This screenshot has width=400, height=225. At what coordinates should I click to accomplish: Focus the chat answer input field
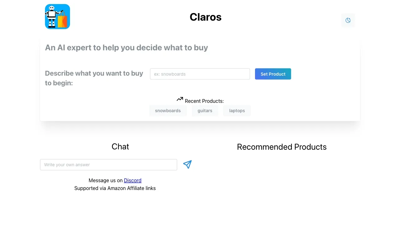tap(108, 165)
